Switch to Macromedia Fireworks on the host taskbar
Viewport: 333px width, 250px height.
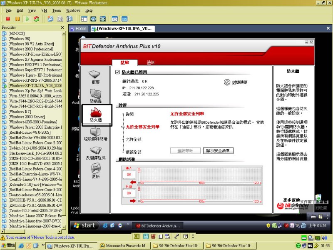pos(124,246)
